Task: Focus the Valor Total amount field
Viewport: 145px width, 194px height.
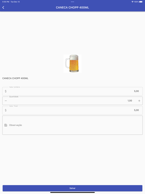Action: [x=72, y=110]
